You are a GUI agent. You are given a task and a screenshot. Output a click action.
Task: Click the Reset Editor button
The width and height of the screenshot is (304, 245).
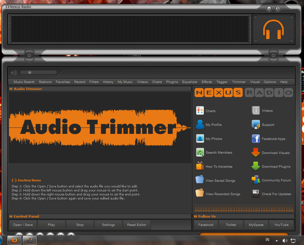137,225
